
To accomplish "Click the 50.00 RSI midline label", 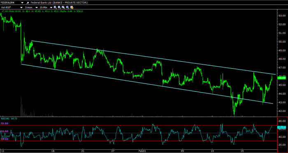I will click(4, 131).
